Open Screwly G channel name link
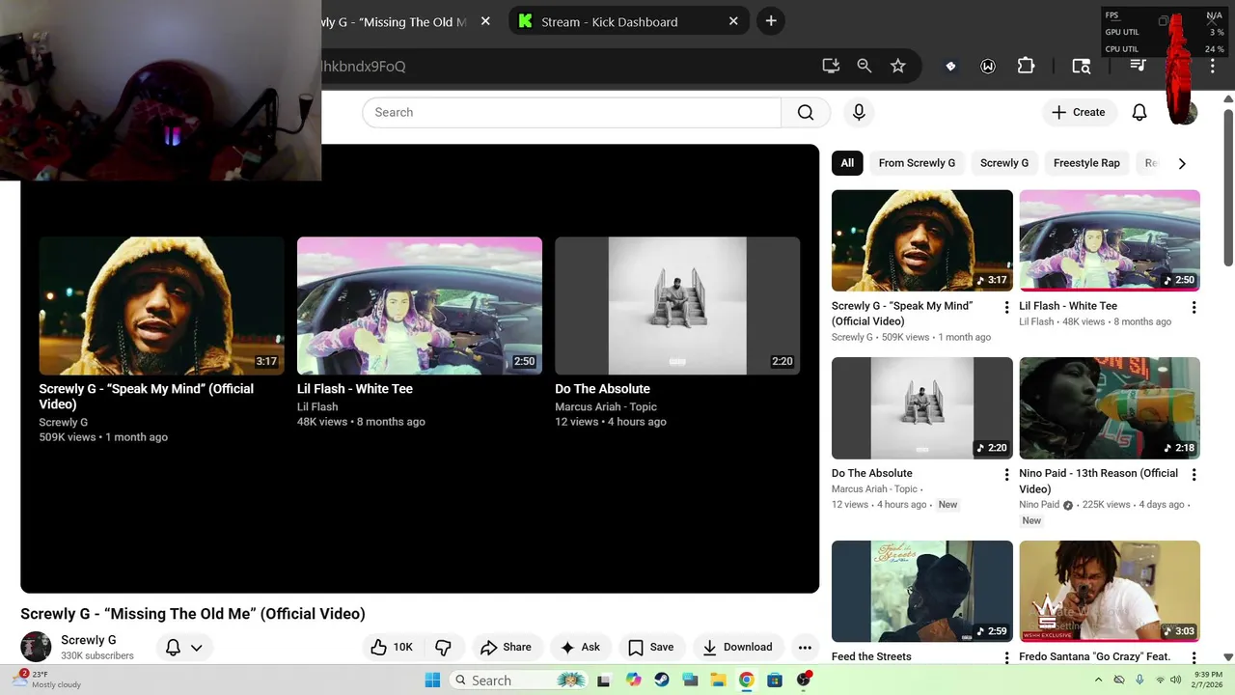This screenshot has height=695, width=1235. (89, 640)
